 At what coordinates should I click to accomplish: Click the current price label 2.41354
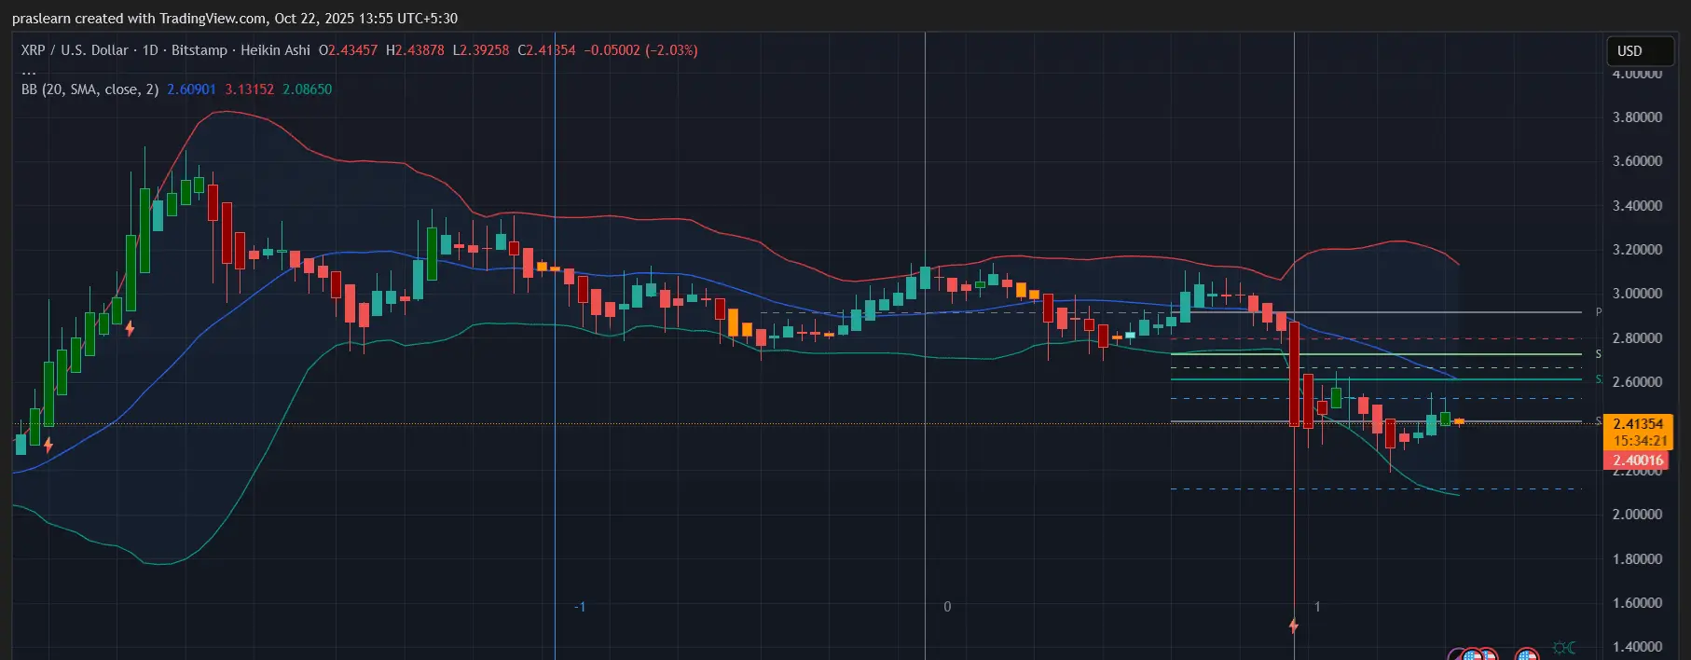click(x=1638, y=424)
